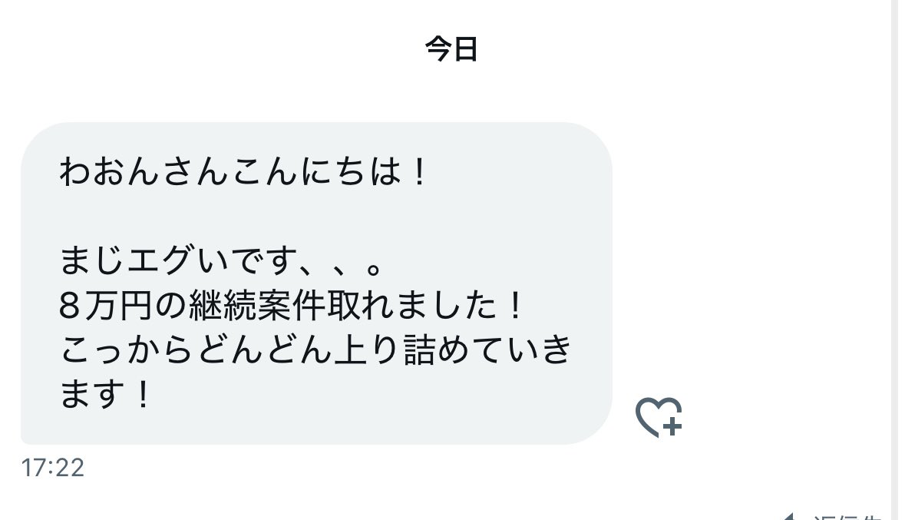The image size is (905, 520).
Task: Click the 17:22 message timestamp
Action: click(x=52, y=468)
